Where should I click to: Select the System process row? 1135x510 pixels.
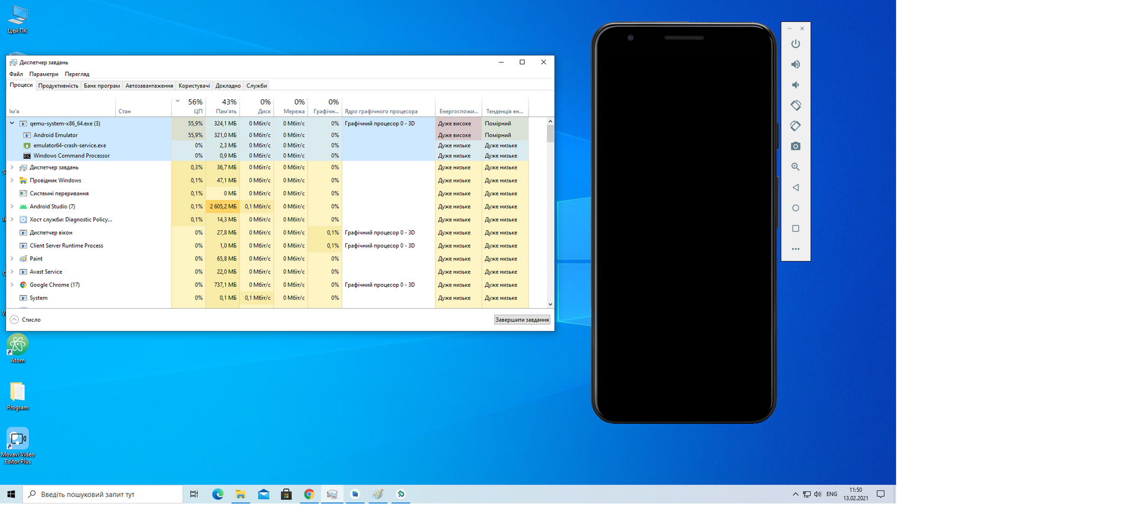[267, 298]
